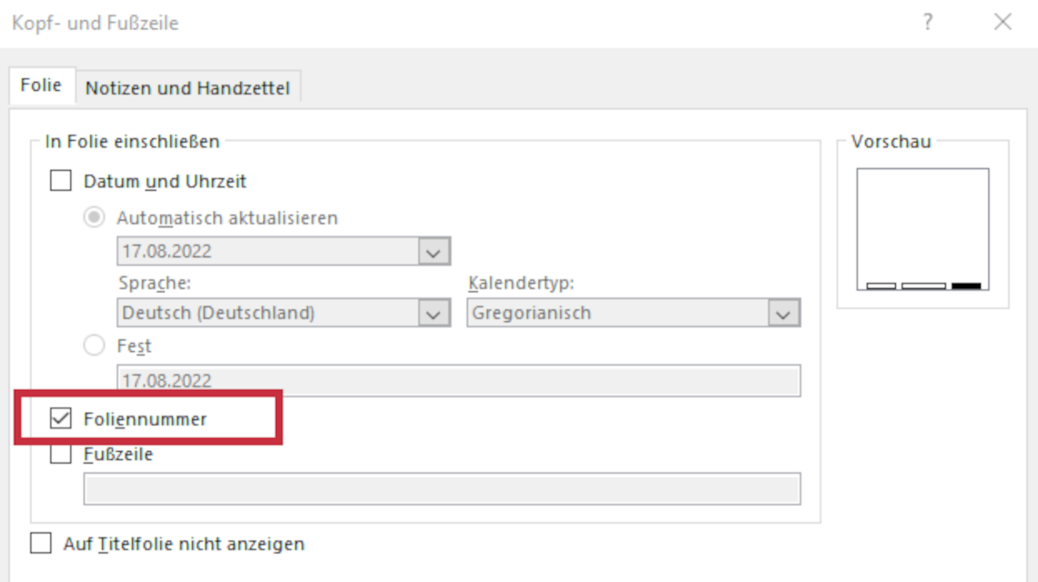
Task: Click the black slide number placeholder in preview
Action: pyautogui.click(x=966, y=286)
